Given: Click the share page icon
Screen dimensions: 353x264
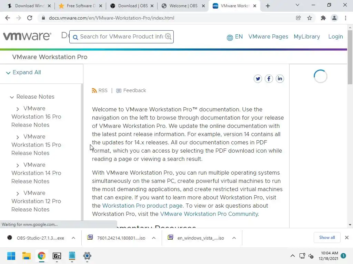Looking at the screenshot, I should click(x=298, y=18).
